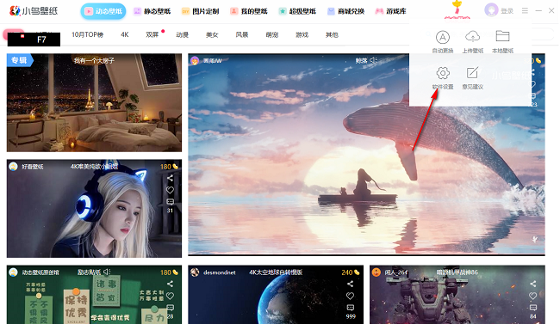
Task: Click 登录 login link
Action: [507, 10]
